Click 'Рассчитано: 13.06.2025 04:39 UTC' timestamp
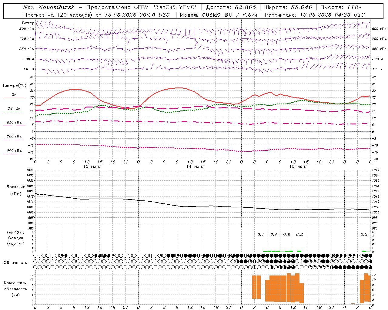388x310 pixels. click(315, 15)
